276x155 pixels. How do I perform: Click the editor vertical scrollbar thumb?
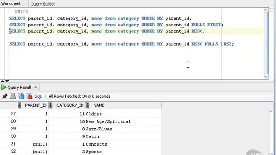click(267, 43)
